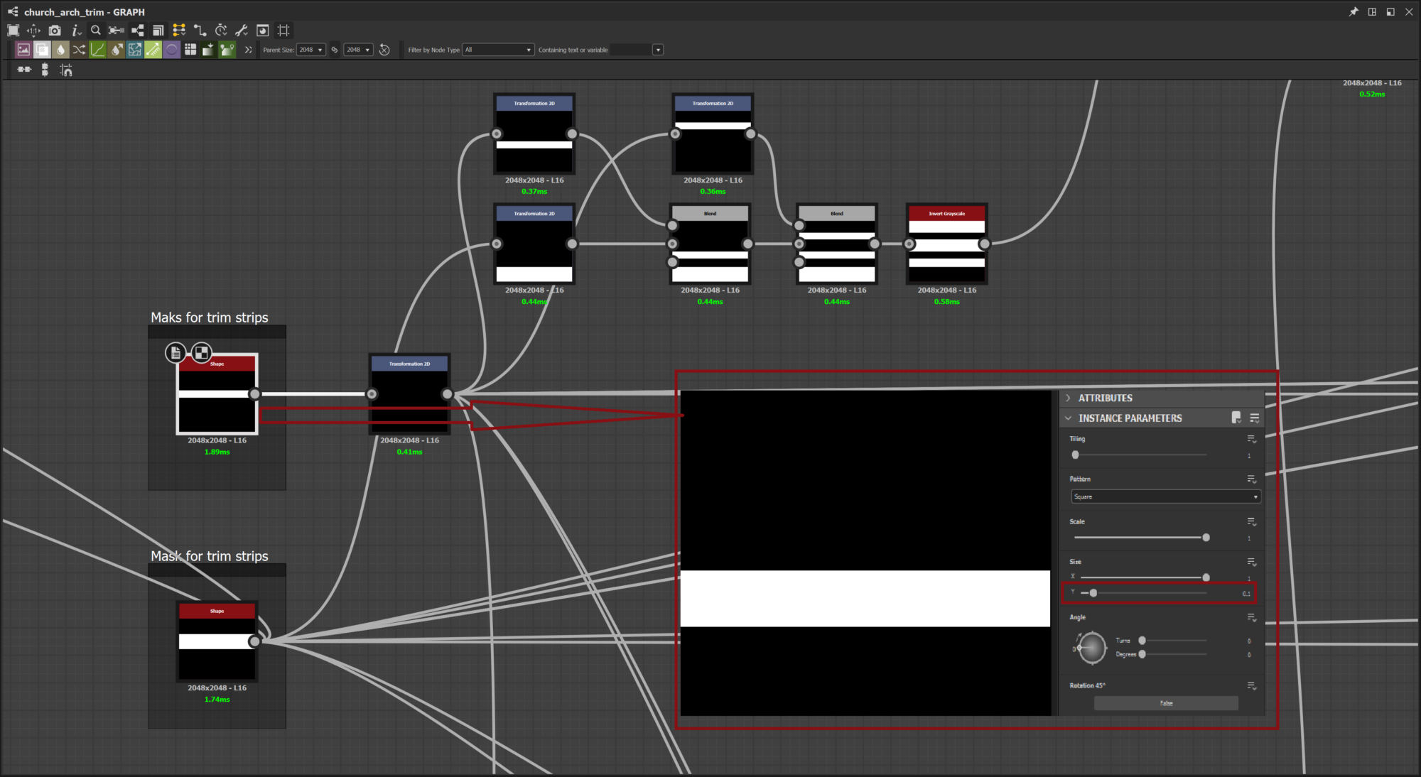Viewport: 1421px width, 777px height.
Task: Collapse the INSTANCE PARAMETERS section
Action: (1068, 418)
